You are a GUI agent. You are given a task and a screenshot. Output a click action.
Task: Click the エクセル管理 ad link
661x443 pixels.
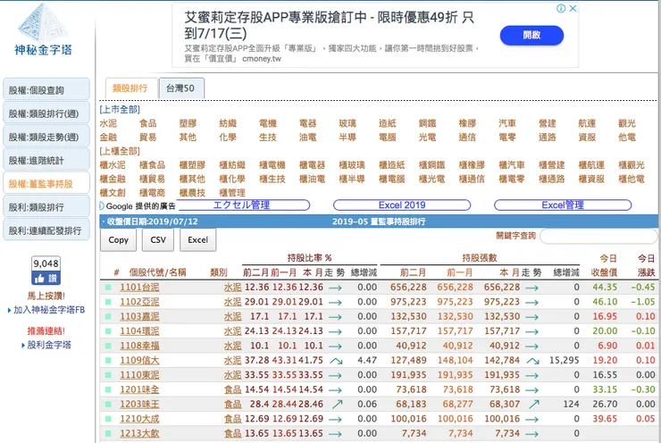(x=242, y=205)
